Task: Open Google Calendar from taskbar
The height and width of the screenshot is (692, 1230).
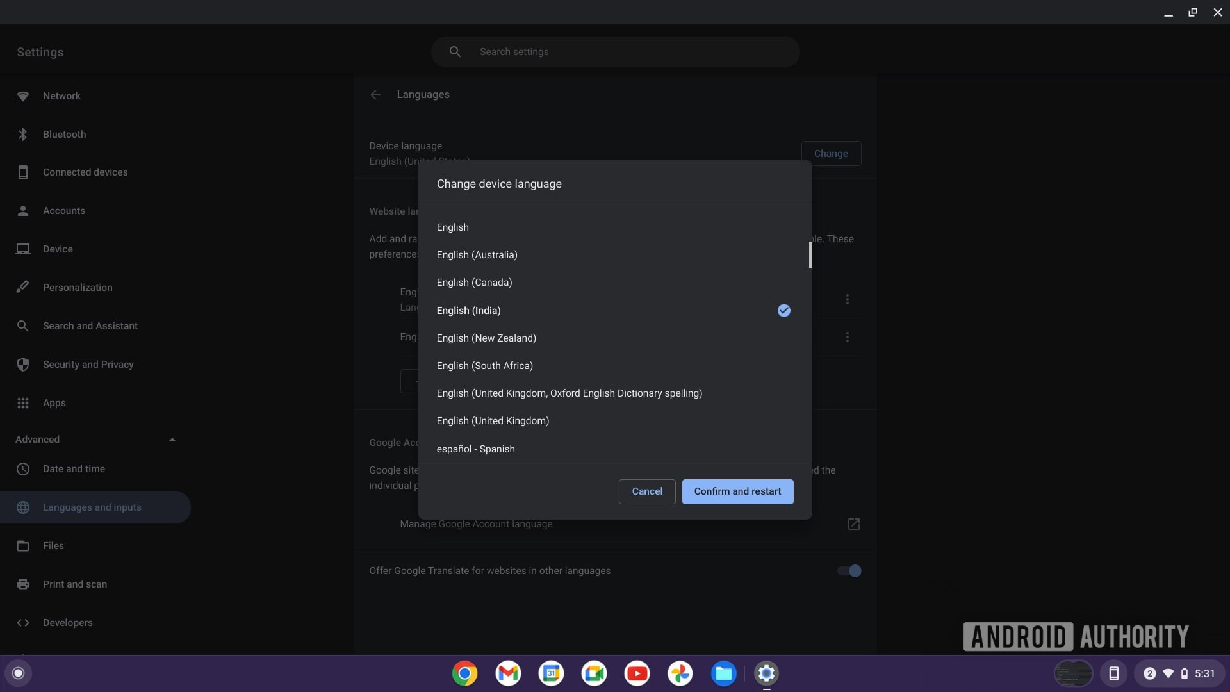Action: 551,673
